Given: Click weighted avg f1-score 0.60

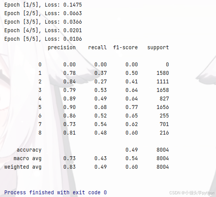Looking at the screenshot, I should coord(132,167).
